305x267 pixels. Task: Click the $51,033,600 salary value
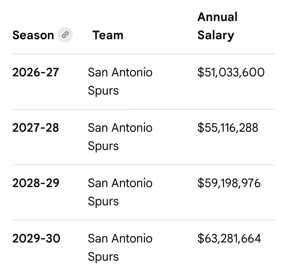[231, 72]
